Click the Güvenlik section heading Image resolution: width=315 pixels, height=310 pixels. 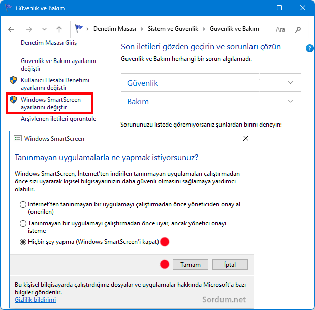click(143, 83)
